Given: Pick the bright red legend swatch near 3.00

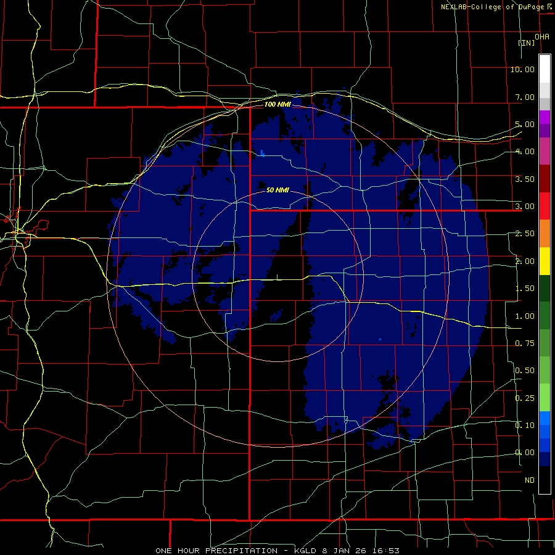Looking at the screenshot, I should pos(545,206).
